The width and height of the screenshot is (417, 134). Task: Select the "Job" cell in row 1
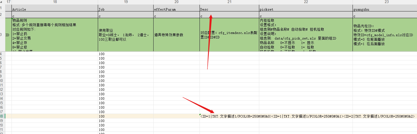[126, 9]
